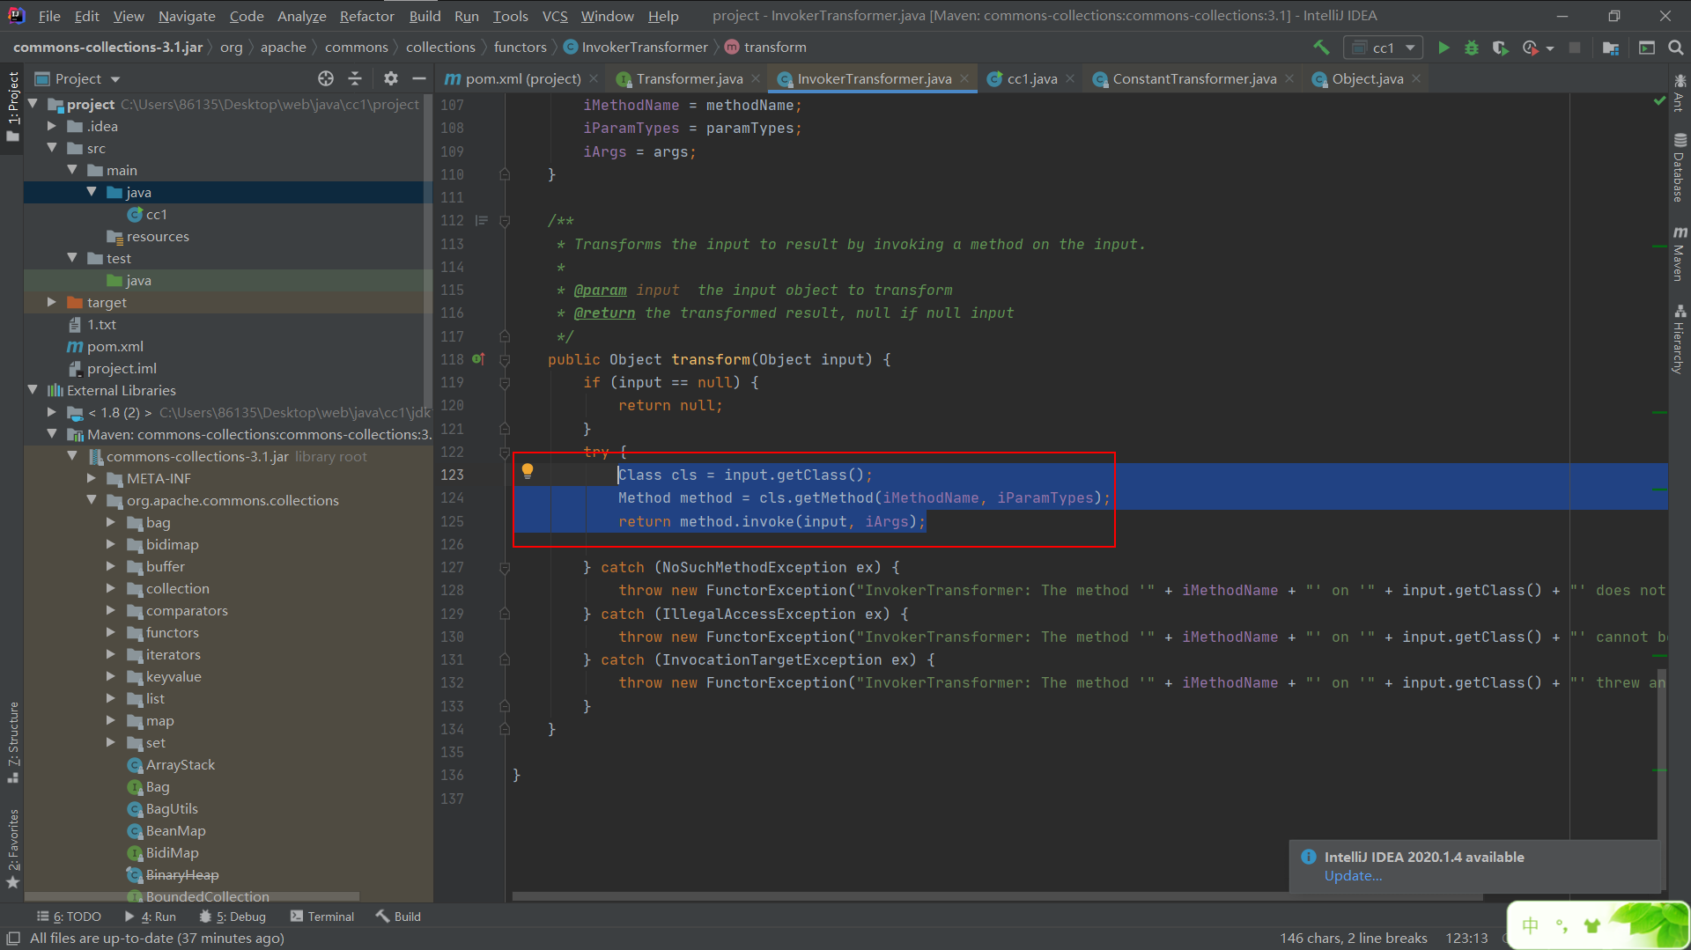Viewport: 1691px width, 950px height.
Task: Click the 123:13 cursor position indicator
Action: click(1466, 939)
